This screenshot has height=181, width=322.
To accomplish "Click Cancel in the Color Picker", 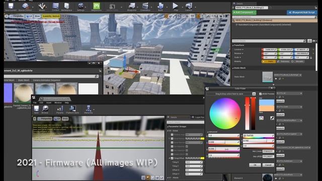I will coord(268,165).
